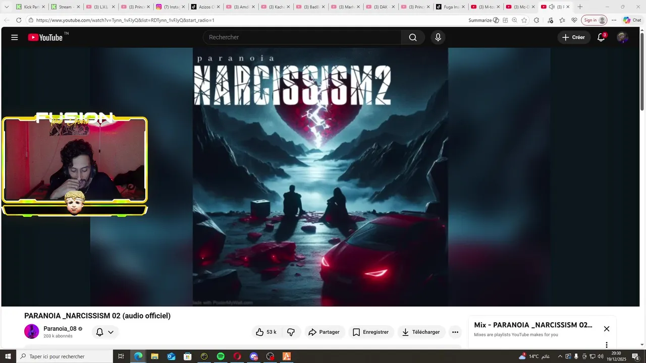Screen dimensions: 646x363
Task: Close the (3) DAK tab
Action: [393, 7]
